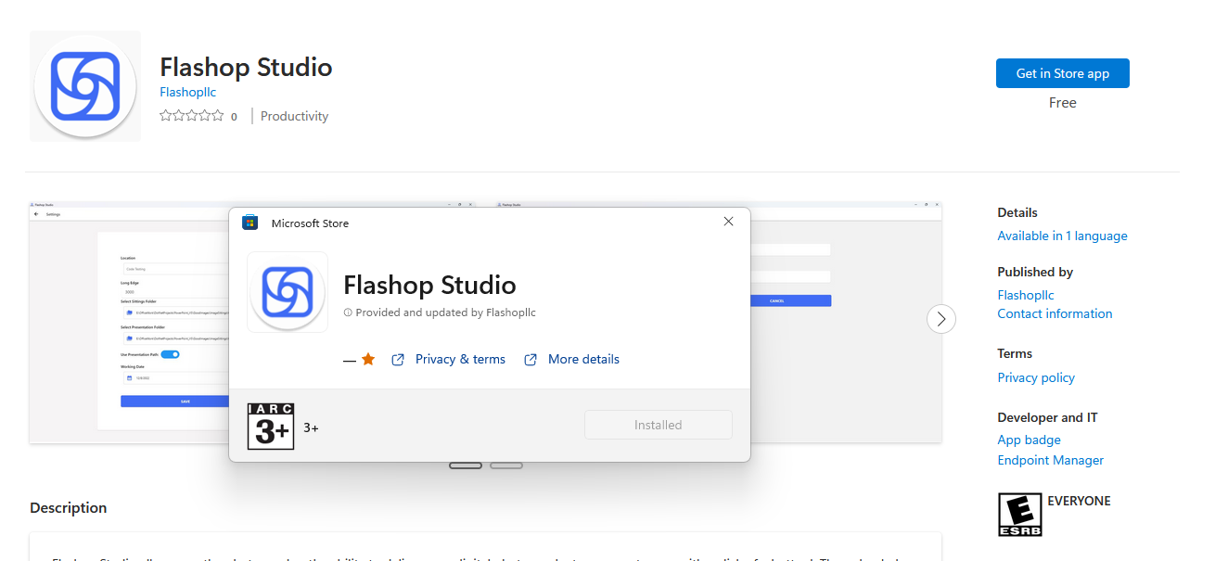Viewport: 1228px width, 561px height.
Task: Open the 'Available in 1 language' link
Action: point(1062,236)
